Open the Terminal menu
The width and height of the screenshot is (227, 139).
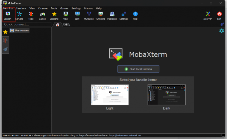[8, 8]
